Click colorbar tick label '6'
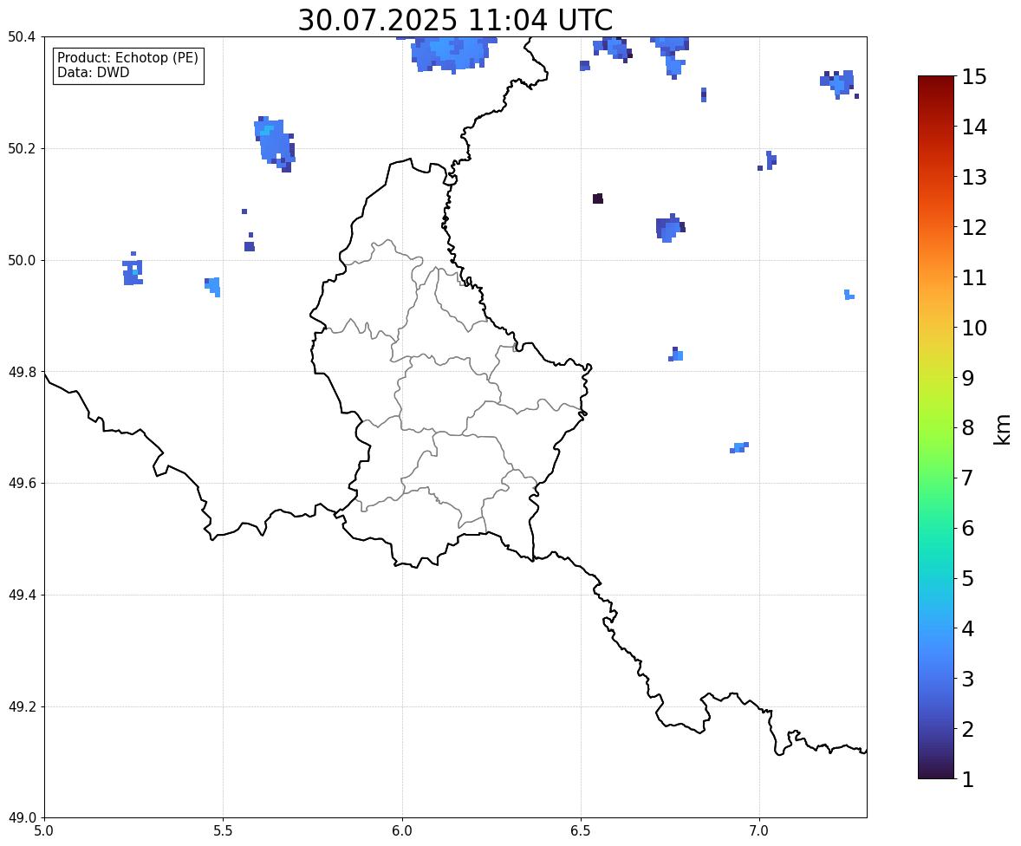 (x=968, y=528)
